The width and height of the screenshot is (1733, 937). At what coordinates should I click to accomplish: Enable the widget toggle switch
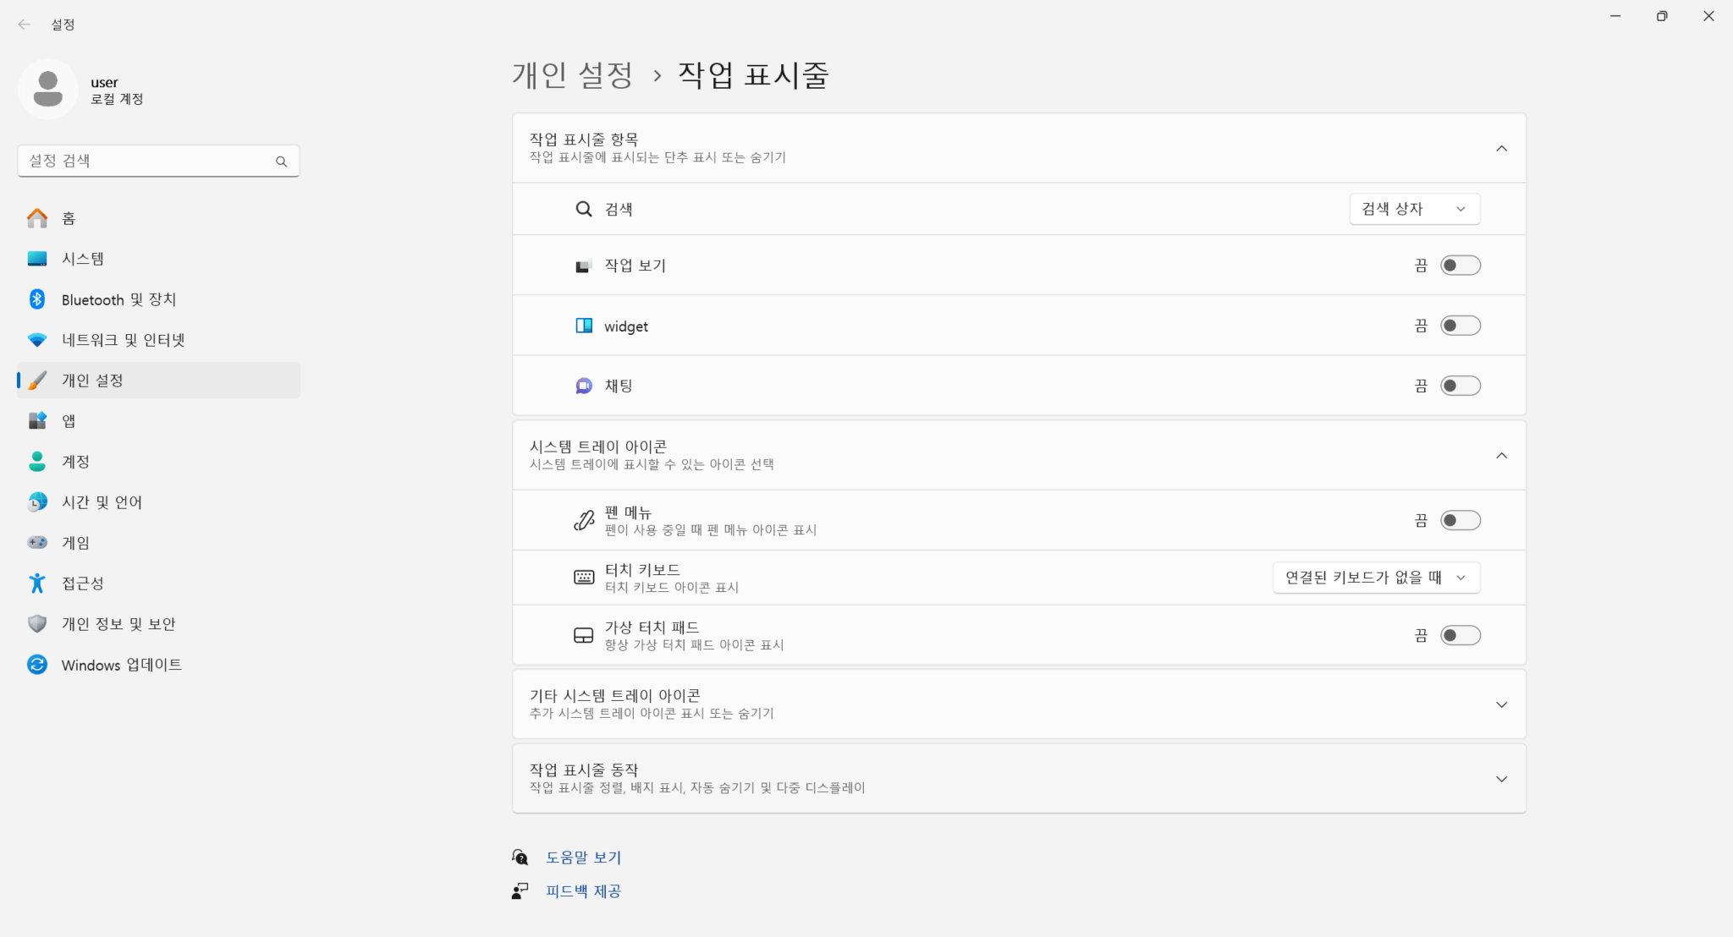pyautogui.click(x=1460, y=326)
